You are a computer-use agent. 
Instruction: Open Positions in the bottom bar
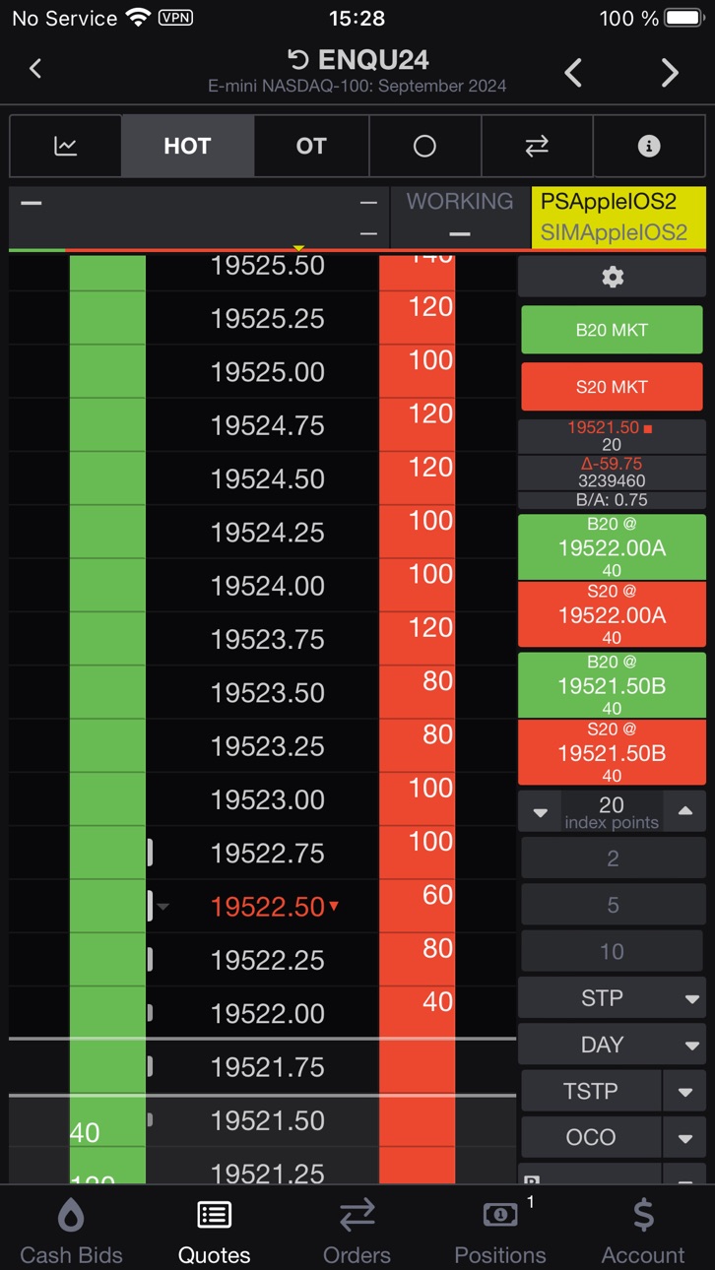500,1231
